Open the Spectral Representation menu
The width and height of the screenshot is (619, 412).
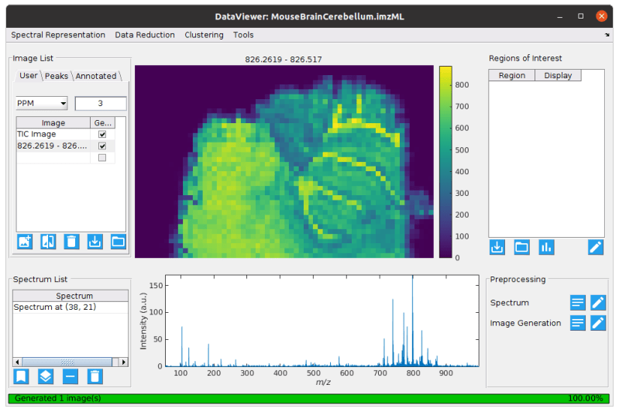click(x=58, y=35)
